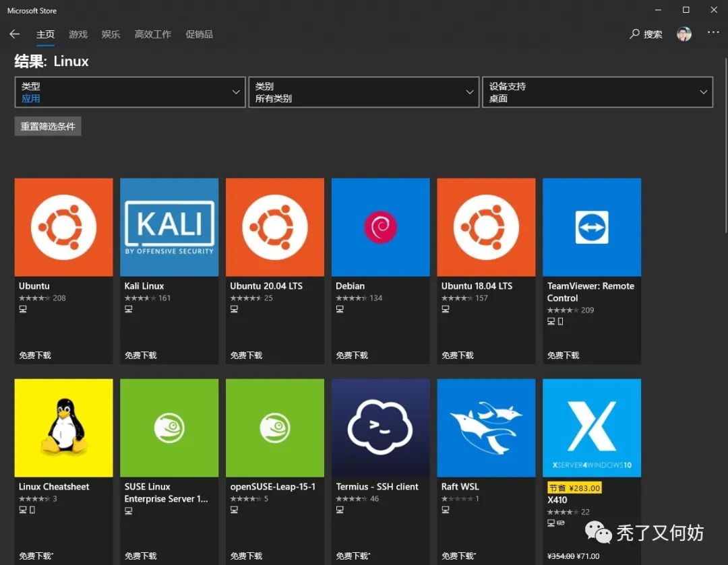Click the vertical scrollbar
Viewport: 728px width, 565px height.
pyautogui.click(x=726, y=145)
